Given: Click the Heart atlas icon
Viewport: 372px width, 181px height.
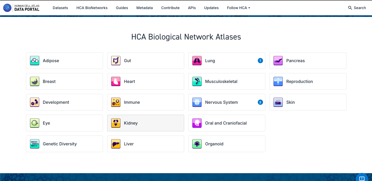Looking at the screenshot, I should click(x=116, y=81).
